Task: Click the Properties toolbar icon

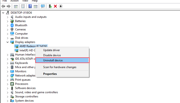Action: (x=23, y=6)
